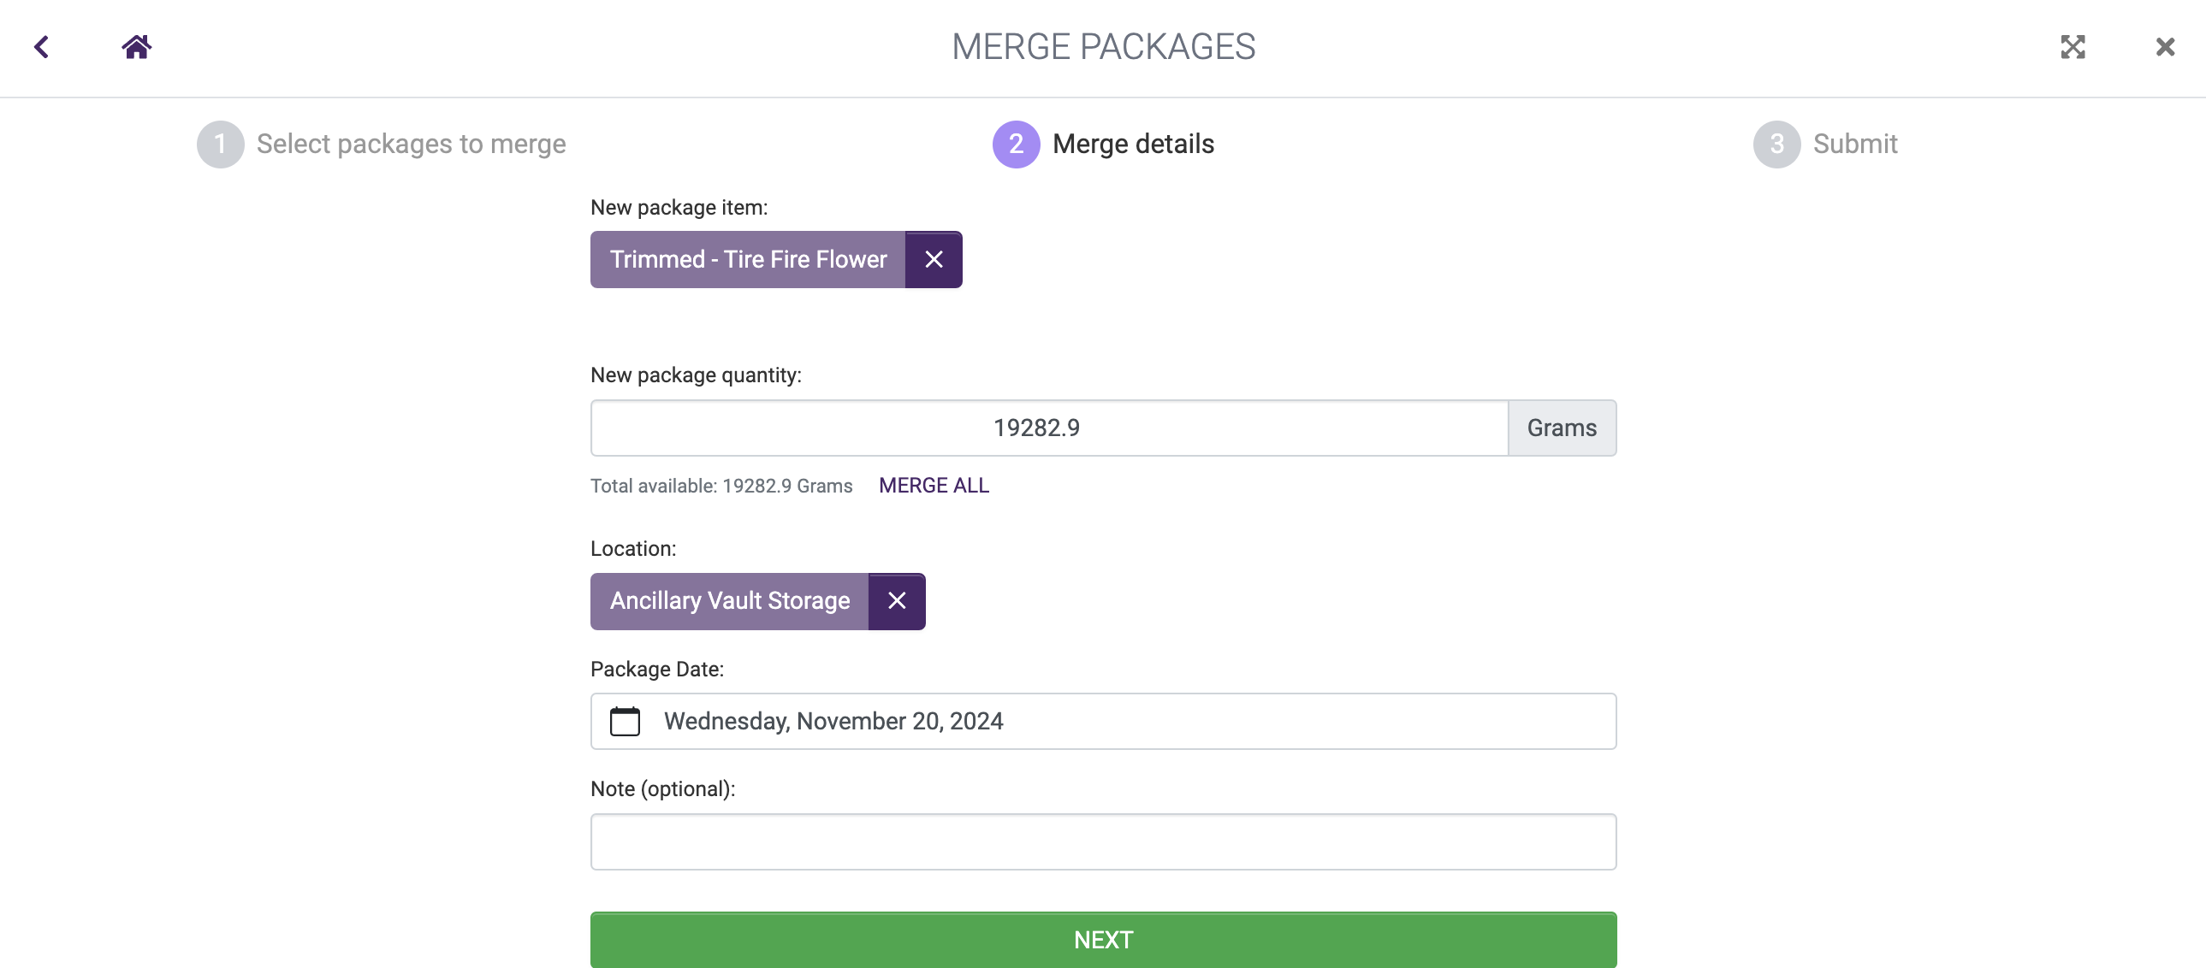Toggle fullscreen expand icon

click(x=2073, y=46)
